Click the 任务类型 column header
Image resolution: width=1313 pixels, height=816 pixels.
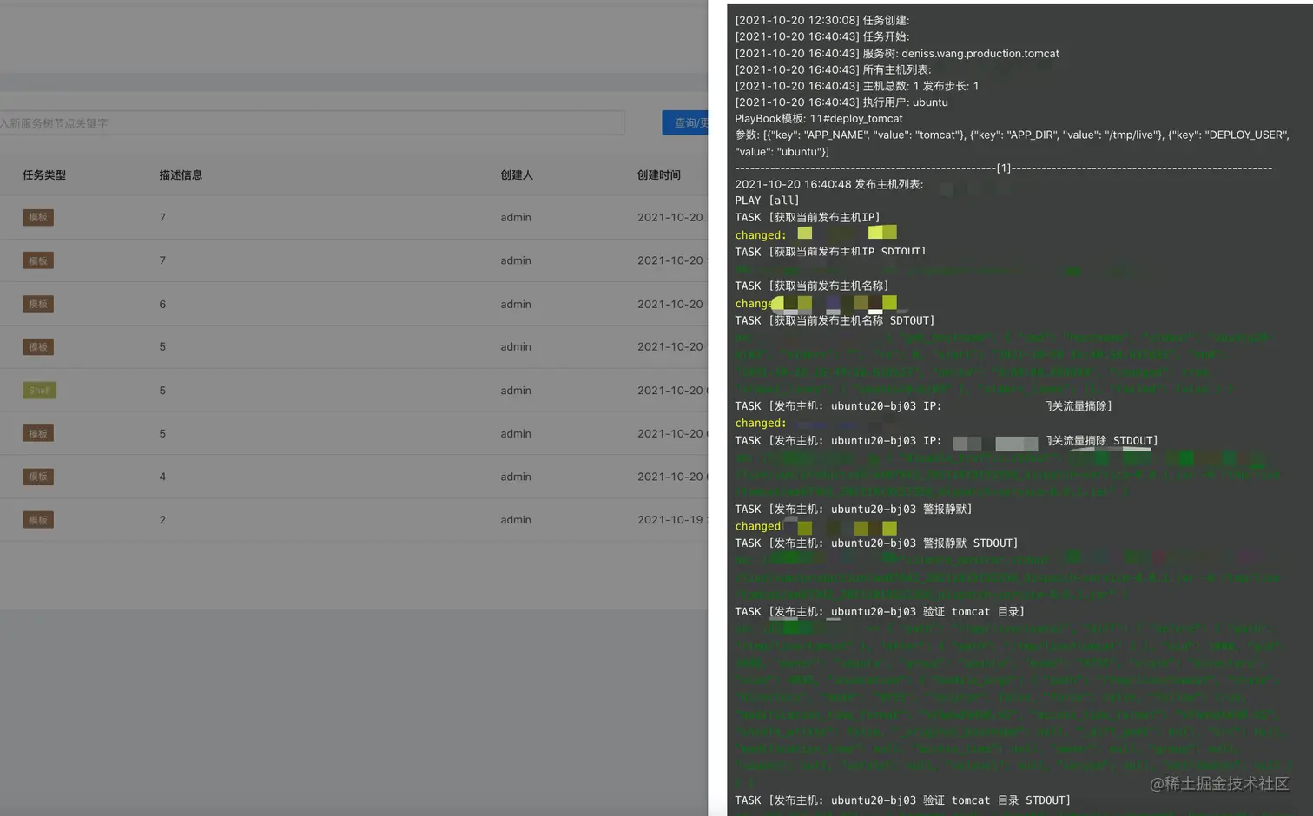[x=44, y=175]
